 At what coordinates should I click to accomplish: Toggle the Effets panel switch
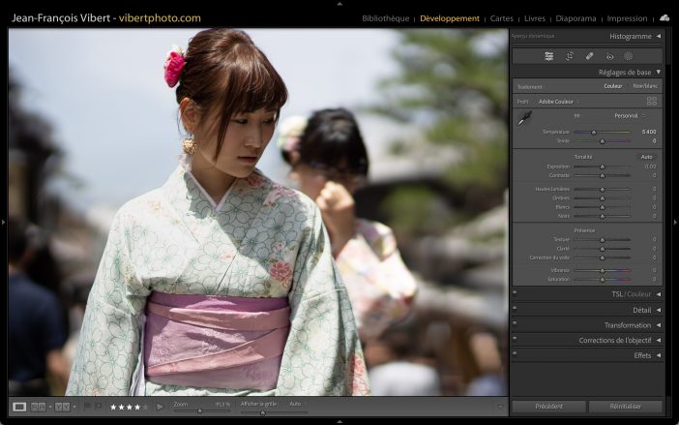(515, 355)
